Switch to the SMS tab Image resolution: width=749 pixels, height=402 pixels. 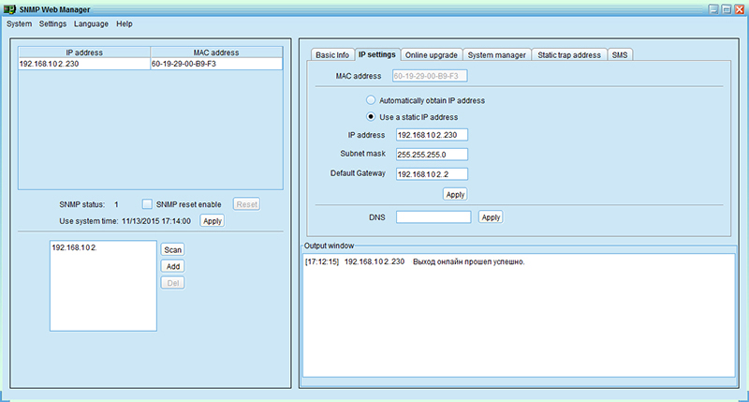(x=620, y=55)
